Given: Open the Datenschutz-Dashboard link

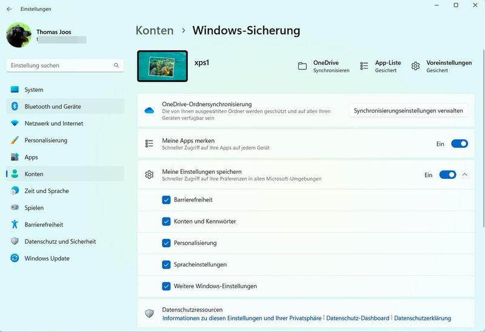Looking at the screenshot, I should (358, 318).
